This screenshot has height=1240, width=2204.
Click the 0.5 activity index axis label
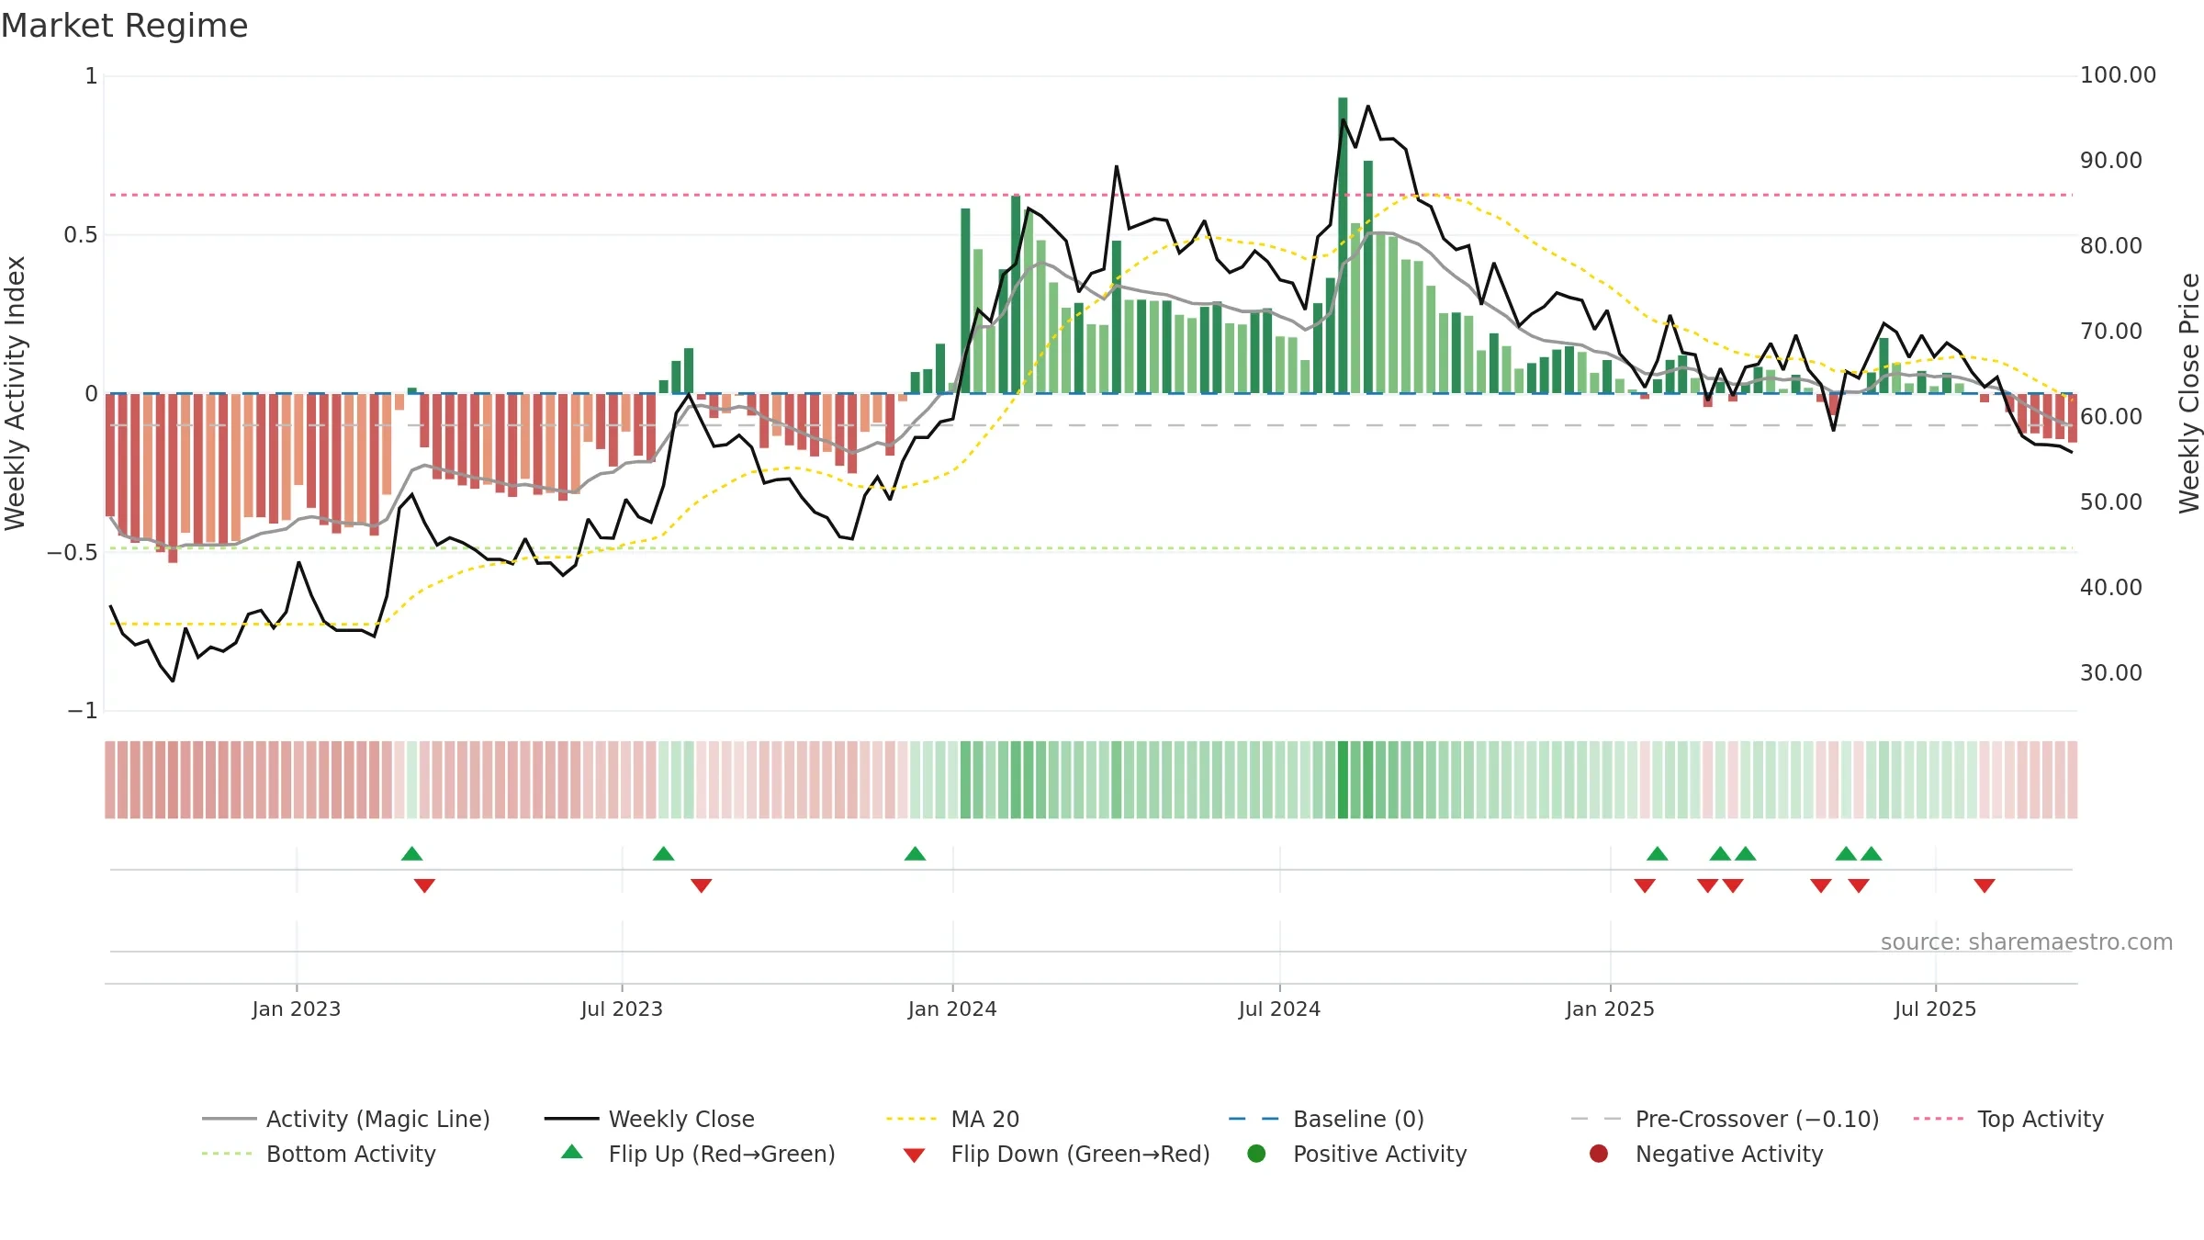(x=80, y=235)
